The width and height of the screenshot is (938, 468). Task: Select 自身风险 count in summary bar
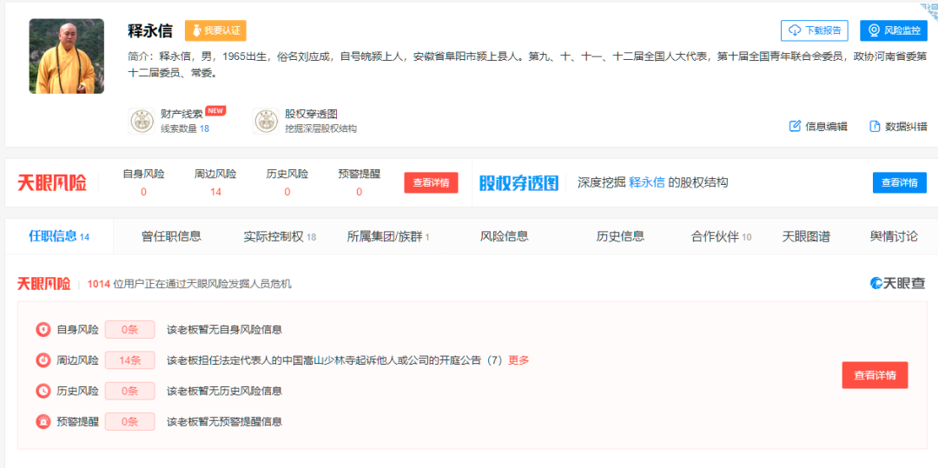pos(143,192)
